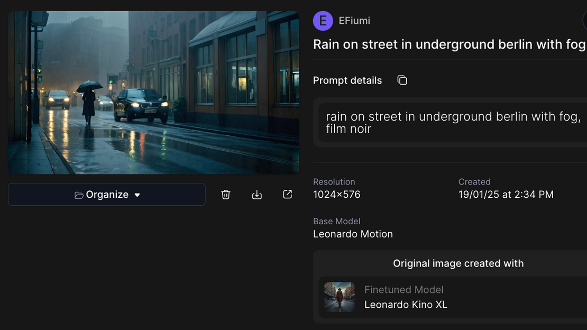Download the generated image

(257, 194)
